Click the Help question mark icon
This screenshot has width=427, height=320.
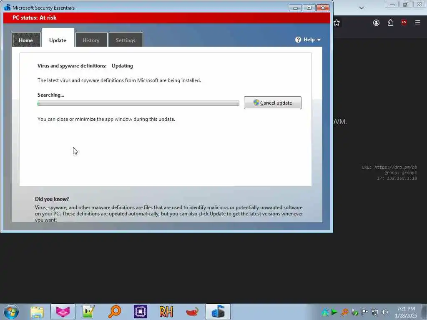click(x=298, y=40)
